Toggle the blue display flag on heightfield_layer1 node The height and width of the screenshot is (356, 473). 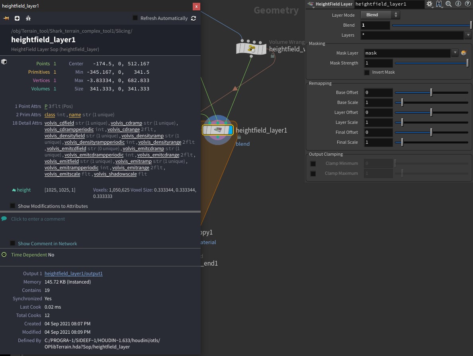click(x=231, y=130)
